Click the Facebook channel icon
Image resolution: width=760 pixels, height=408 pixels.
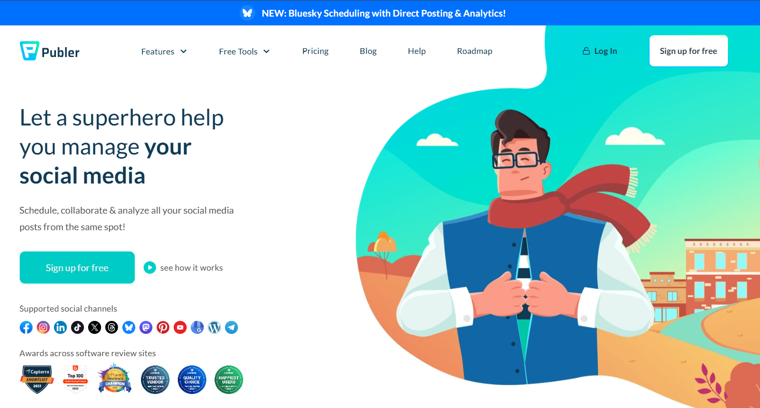click(x=26, y=328)
